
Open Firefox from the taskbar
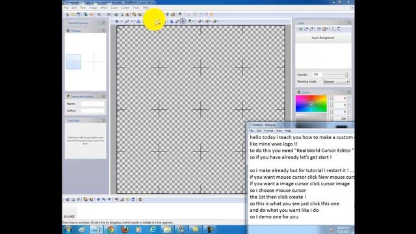click(x=125, y=229)
